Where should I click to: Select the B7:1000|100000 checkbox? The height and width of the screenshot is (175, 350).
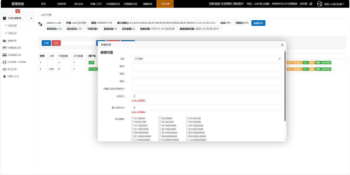click(x=133, y=136)
